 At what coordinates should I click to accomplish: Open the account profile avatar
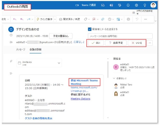(x=153, y=5)
